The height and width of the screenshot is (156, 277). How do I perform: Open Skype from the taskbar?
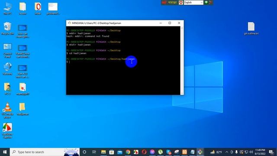[x=168, y=152]
